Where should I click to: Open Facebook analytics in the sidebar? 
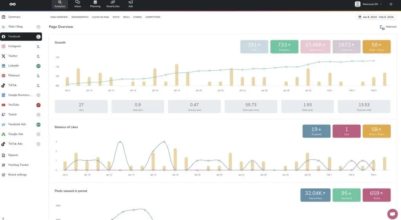click(21, 36)
